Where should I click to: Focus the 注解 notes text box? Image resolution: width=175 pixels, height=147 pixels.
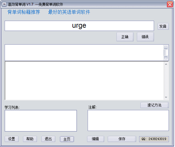coord(128,120)
